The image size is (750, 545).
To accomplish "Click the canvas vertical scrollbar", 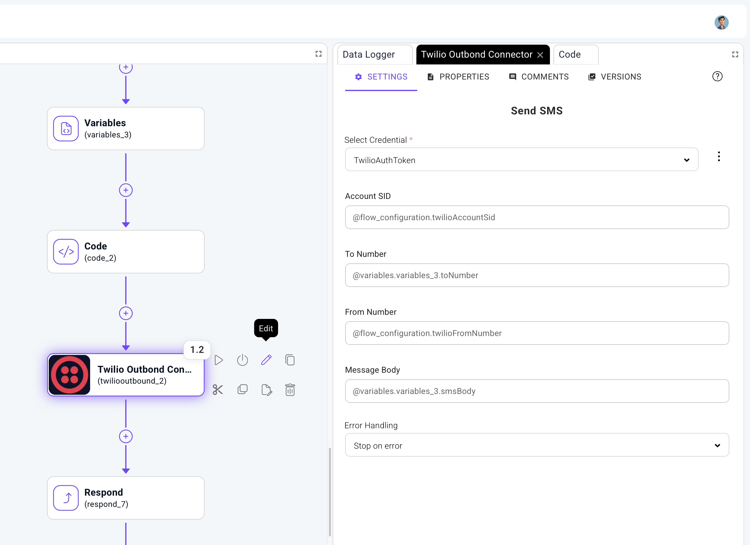I will coord(330,492).
